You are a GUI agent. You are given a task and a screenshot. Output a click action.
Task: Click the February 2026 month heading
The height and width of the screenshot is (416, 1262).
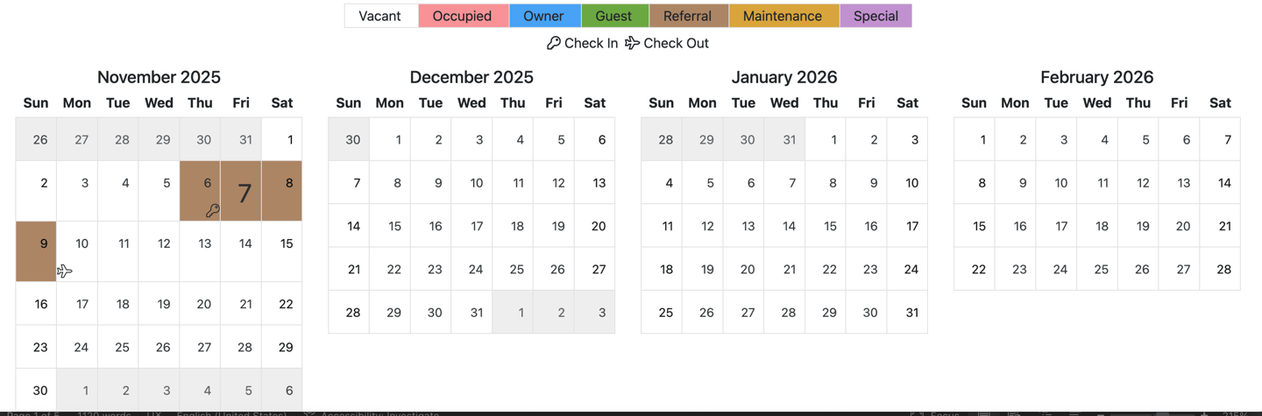[1096, 77]
